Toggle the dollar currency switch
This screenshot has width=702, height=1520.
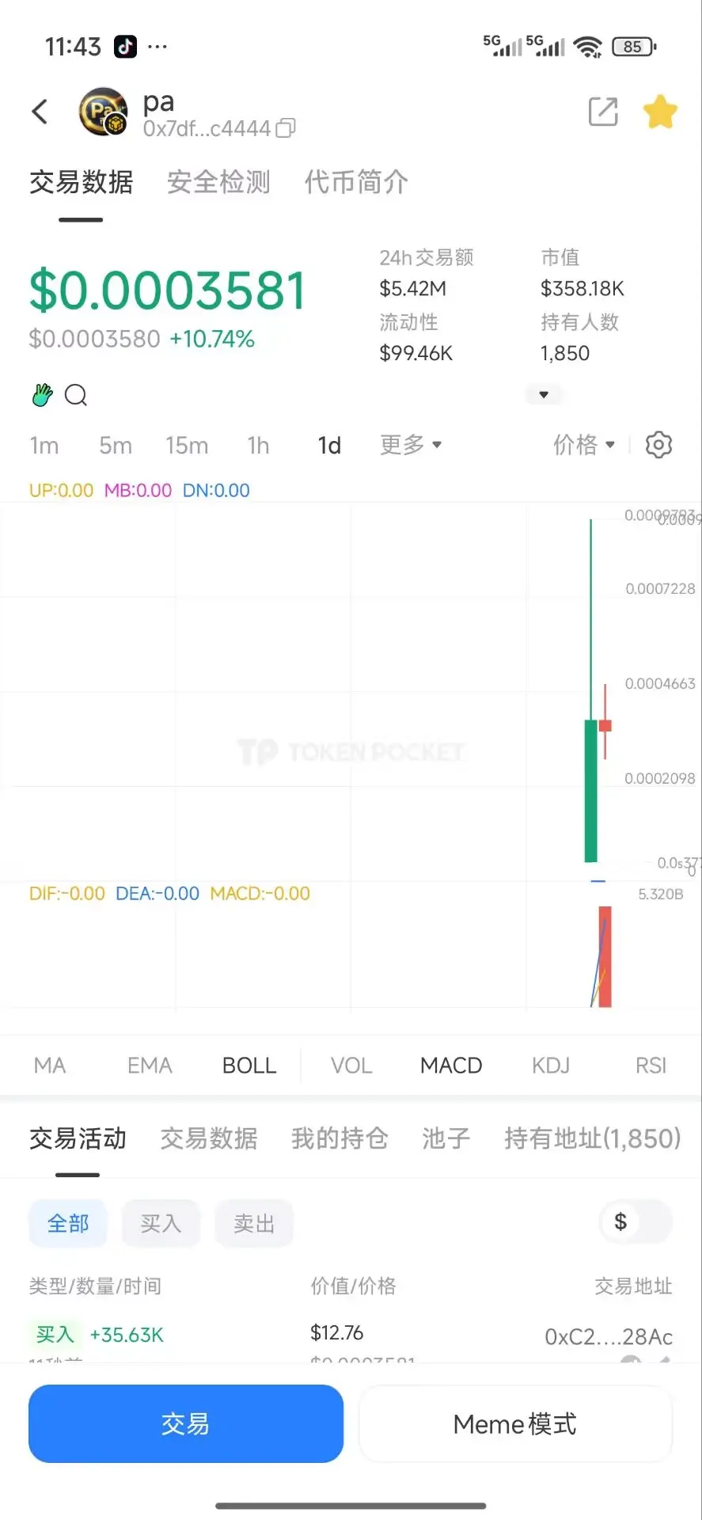coord(636,1222)
